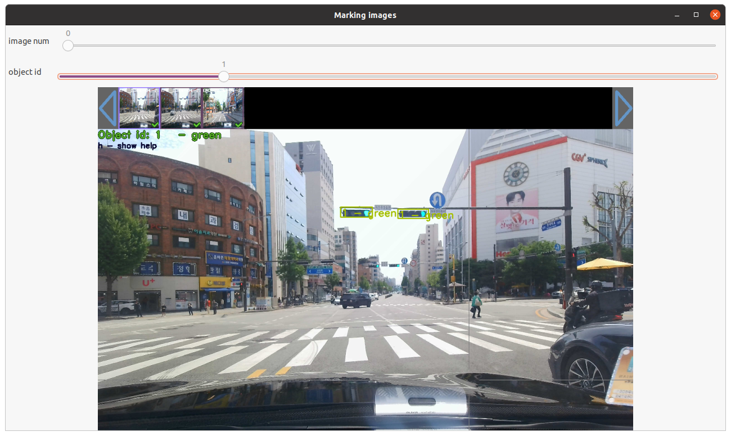
Task: Select the first thumbnail in the strip
Action: tap(139, 108)
